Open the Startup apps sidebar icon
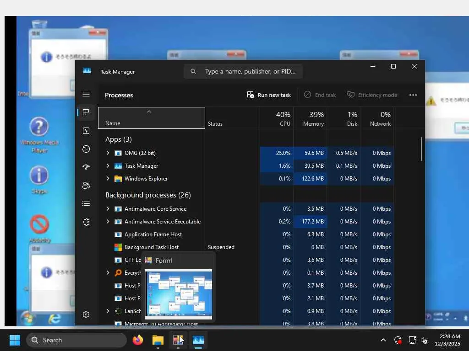The image size is (469, 351). point(86,167)
